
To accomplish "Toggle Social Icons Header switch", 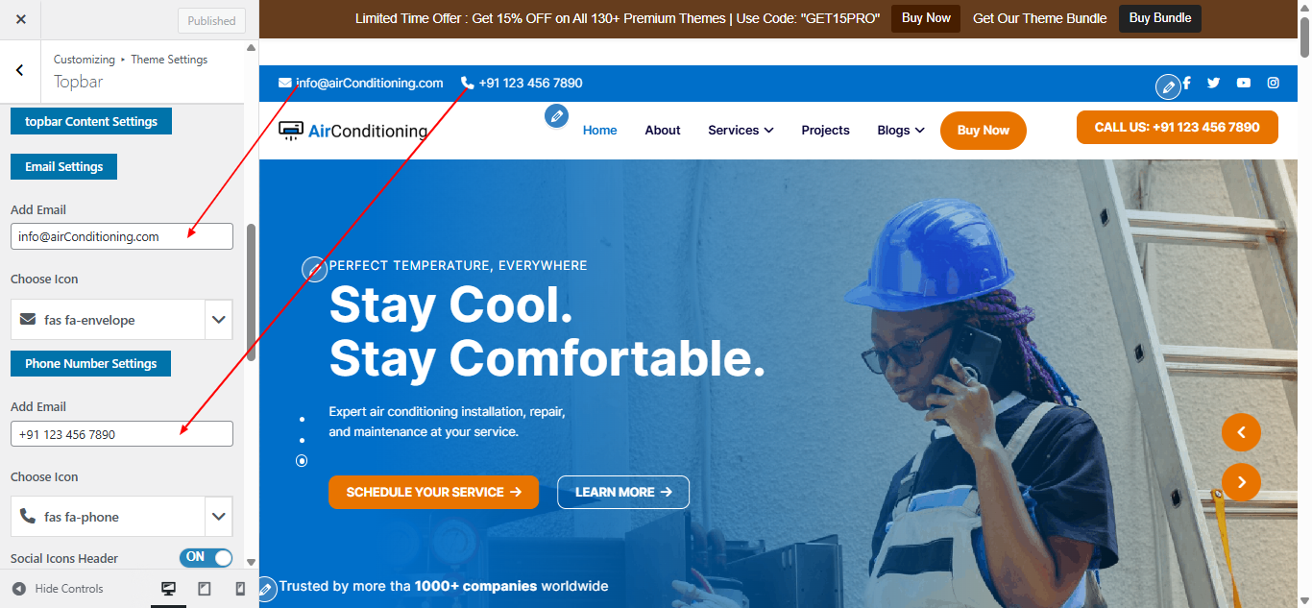I will pos(207,557).
